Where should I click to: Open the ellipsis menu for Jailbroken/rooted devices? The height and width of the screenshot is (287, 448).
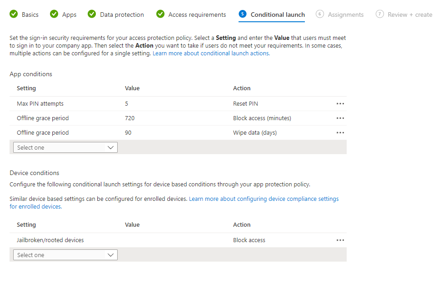point(340,240)
